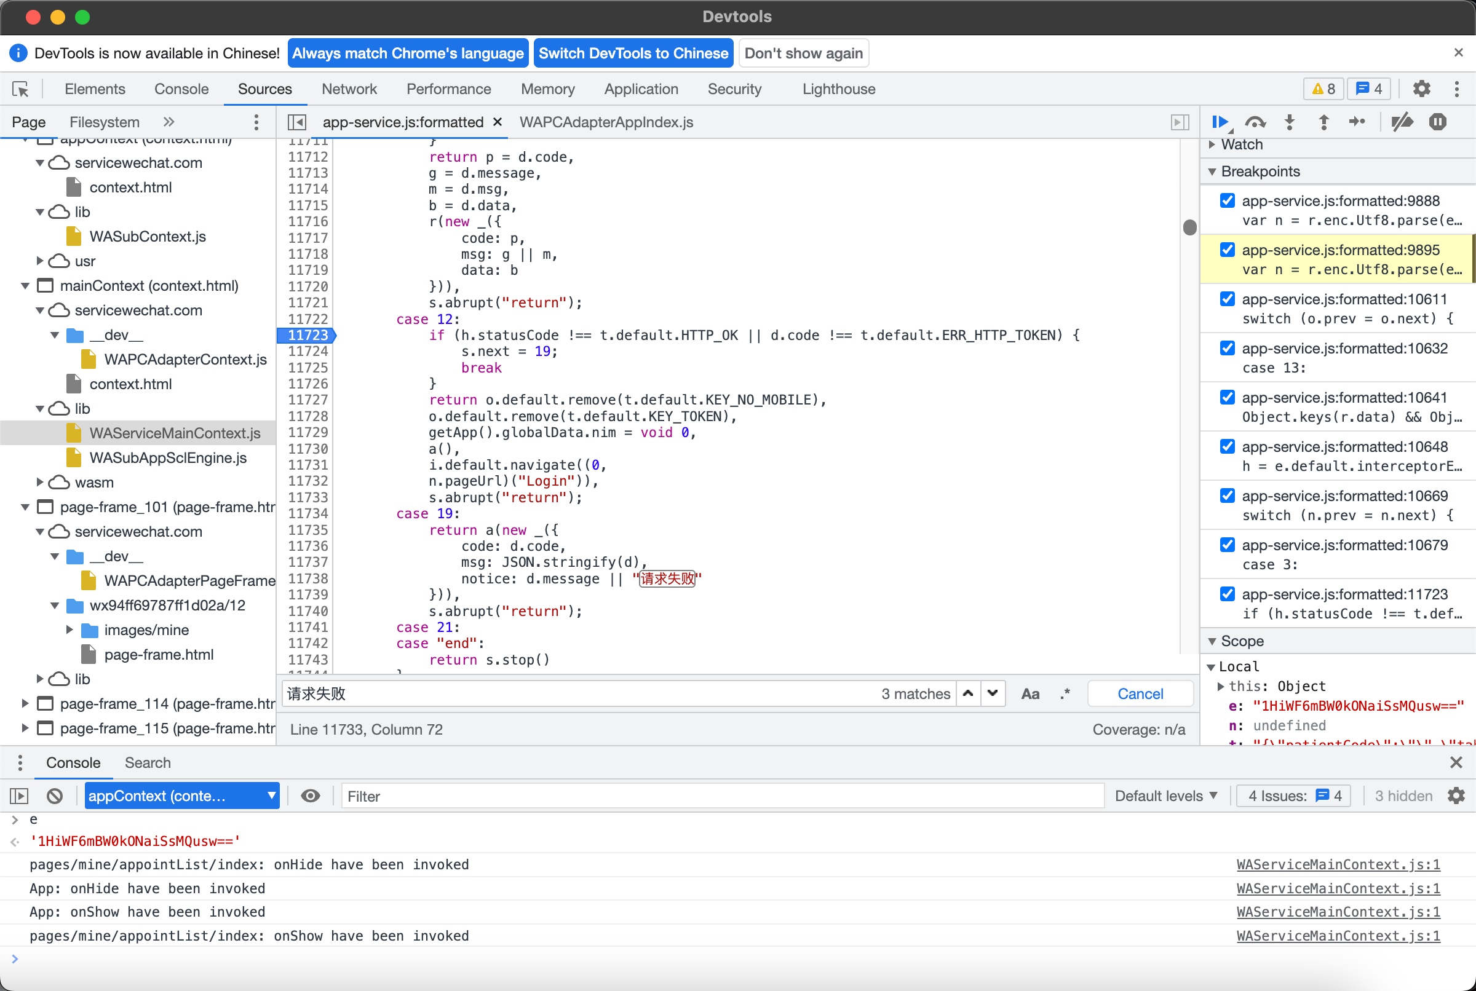Screen dimensions: 1476x991
Task: Open the Default levels dropdown
Action: point(1165,796)
